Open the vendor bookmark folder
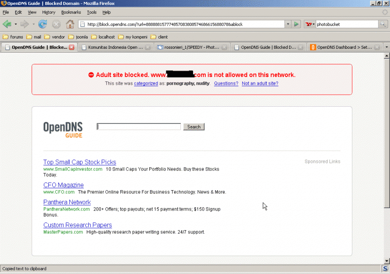This screenshot has height=274, width=390. (55, 37)
